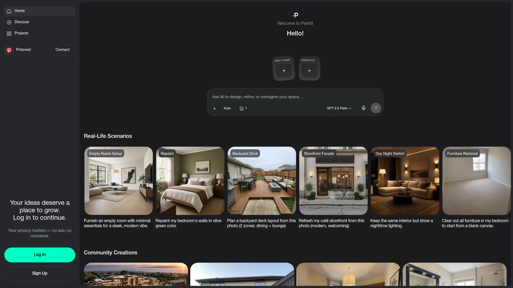Click "Plan a backyard deck layout" description

(x=261, y=223)
